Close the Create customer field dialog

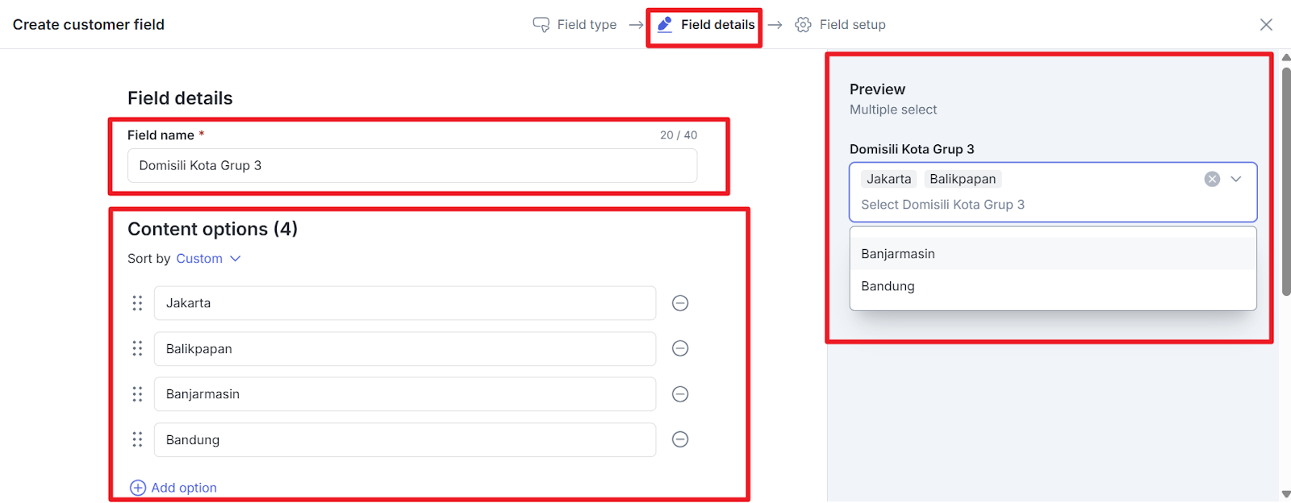(1266, 25)
